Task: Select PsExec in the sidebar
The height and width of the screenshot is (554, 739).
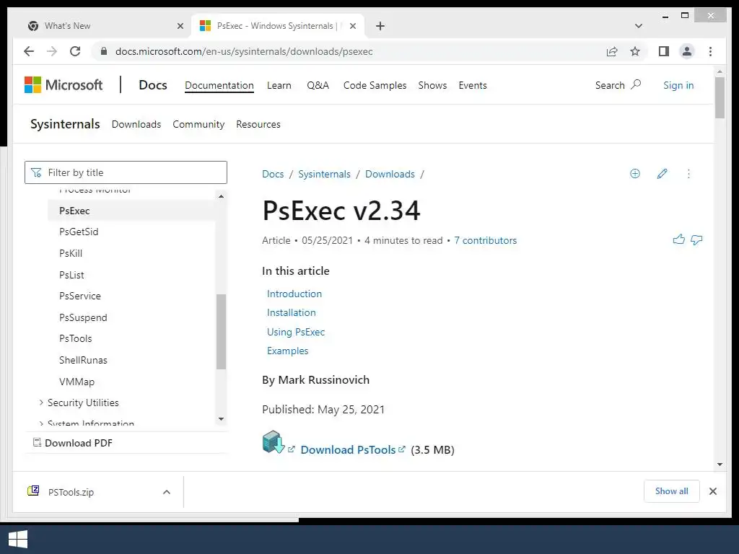Action: 131,211
